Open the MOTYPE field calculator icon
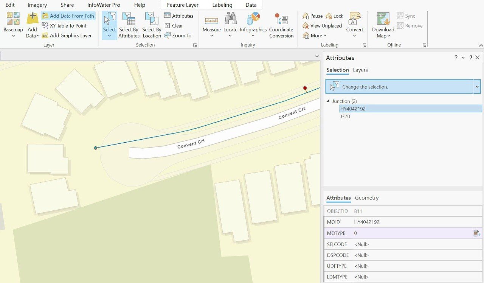The height and width of the screenshot is (283, 484). 476,233
